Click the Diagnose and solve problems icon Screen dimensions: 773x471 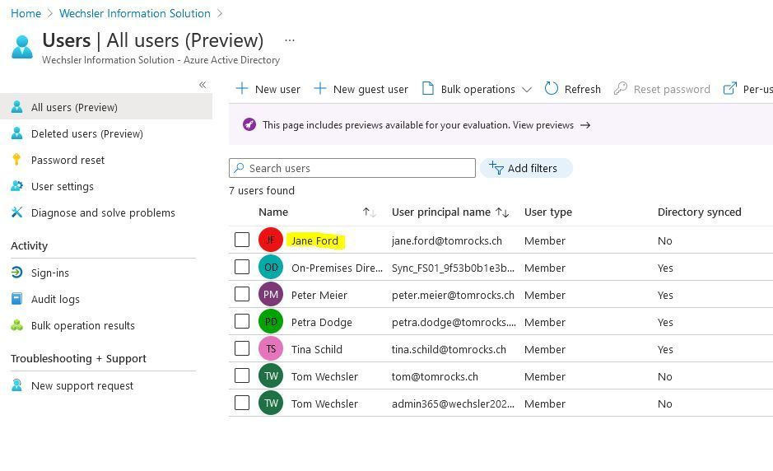point(16,212)
